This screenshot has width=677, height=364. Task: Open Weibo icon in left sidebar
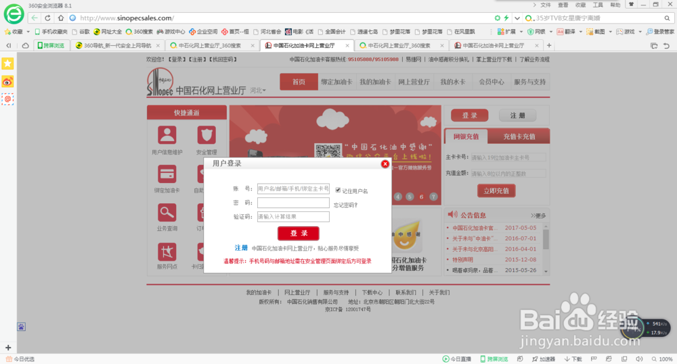coord(7,82)
